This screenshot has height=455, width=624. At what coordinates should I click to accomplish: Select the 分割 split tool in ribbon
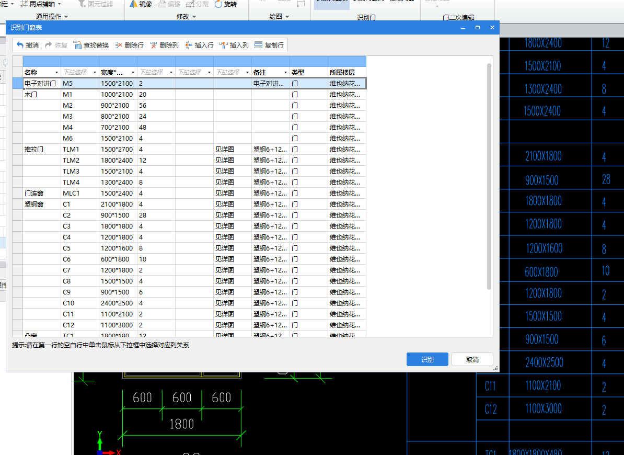coord(198,4)
